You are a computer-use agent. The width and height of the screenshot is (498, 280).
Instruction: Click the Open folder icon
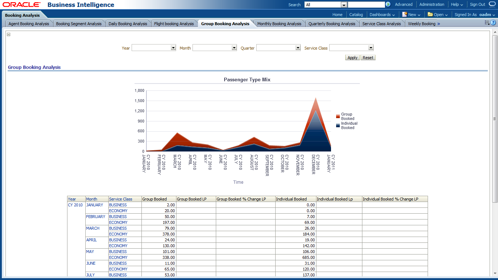tap(430, 15)
